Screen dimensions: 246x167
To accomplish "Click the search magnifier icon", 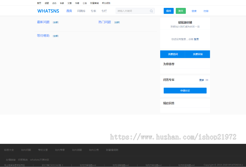I will pos(151,11).
